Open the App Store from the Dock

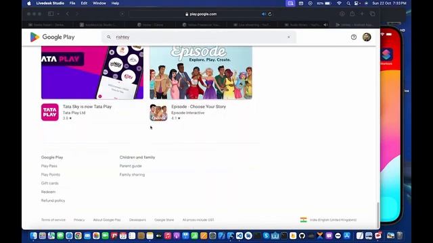pos(347,236)
